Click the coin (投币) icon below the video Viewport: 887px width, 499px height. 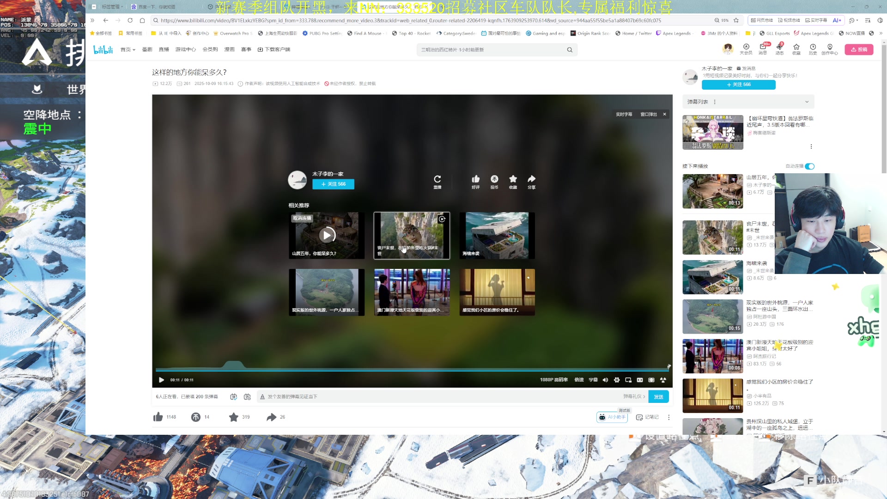[196, 417]
